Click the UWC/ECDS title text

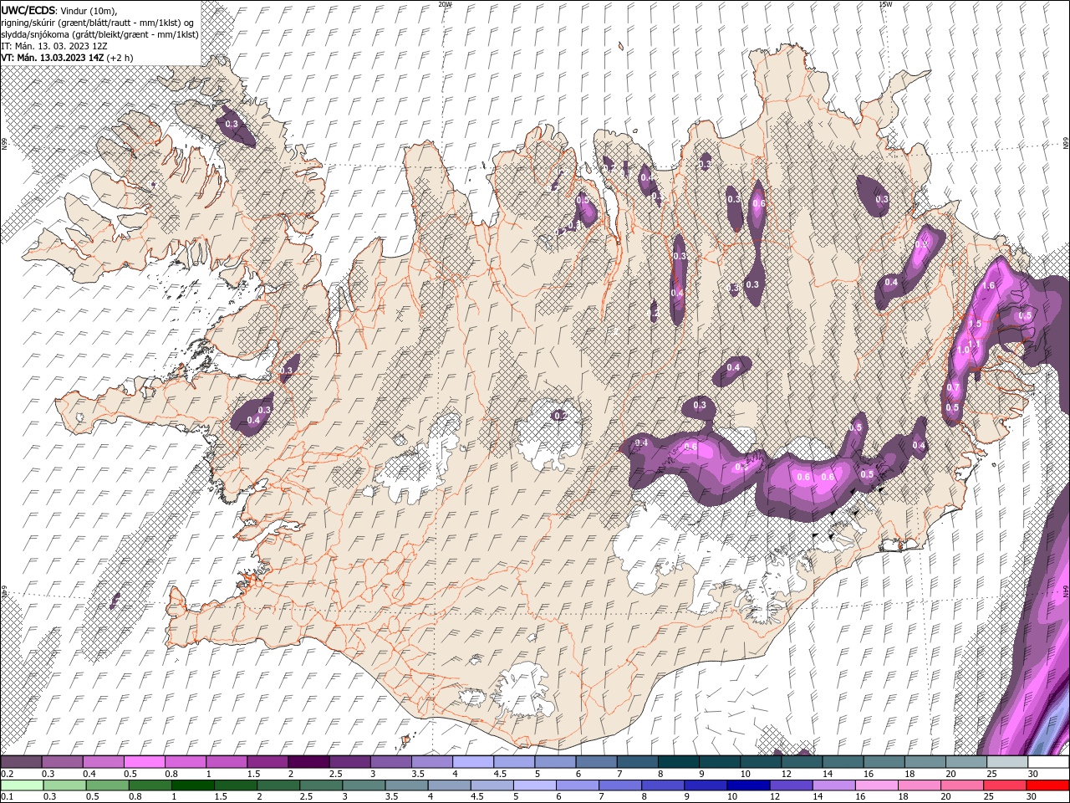pos(28,9)
